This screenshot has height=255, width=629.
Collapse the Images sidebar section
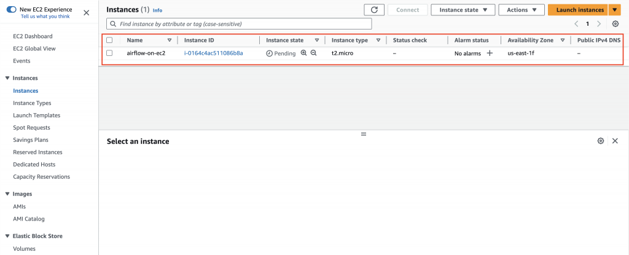[x=7, y=194]
